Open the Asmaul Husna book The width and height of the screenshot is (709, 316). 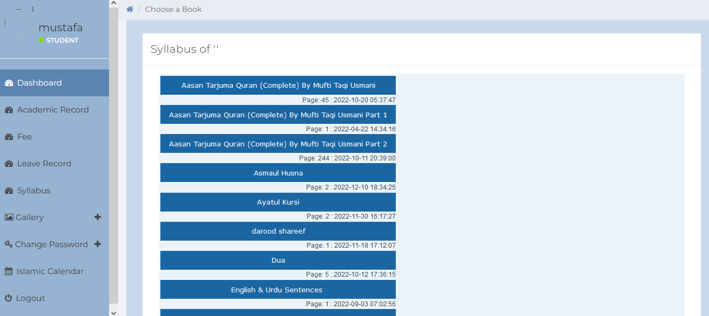pyautogui.click(x=278, y=173)
